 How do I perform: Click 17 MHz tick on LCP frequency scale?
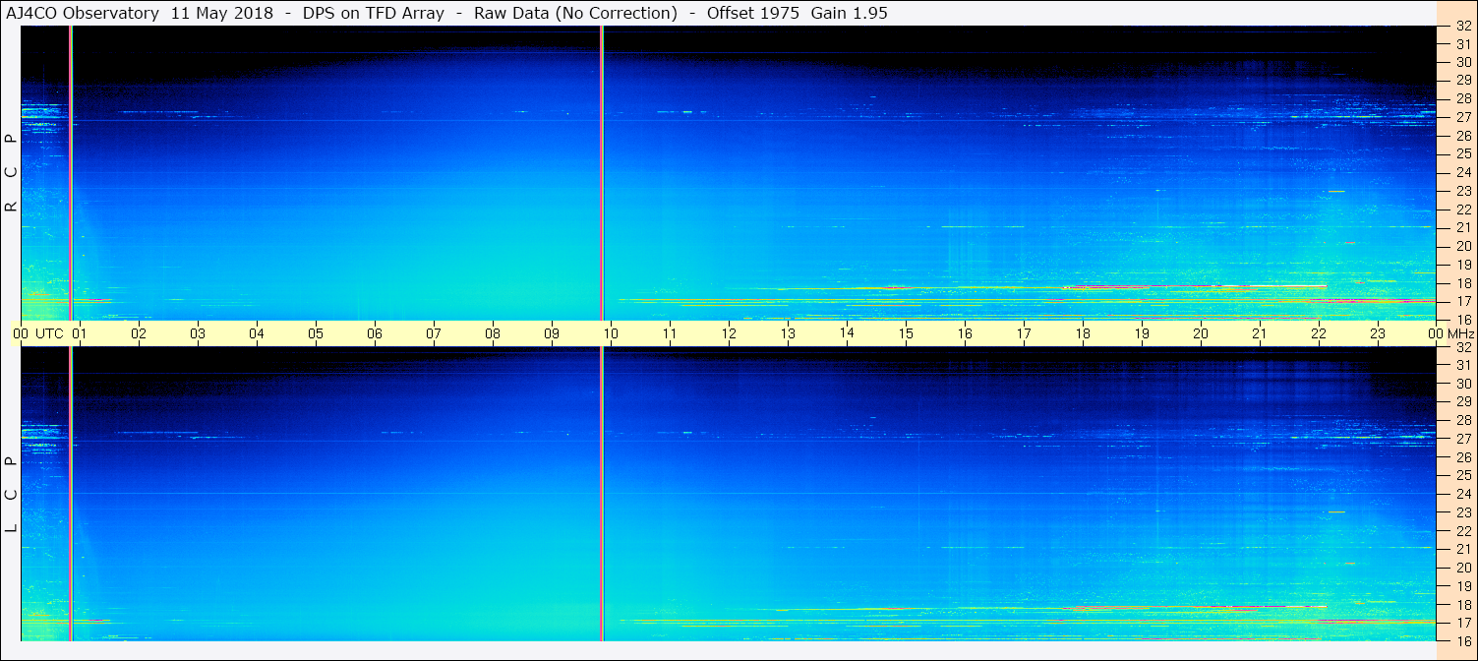(1462, 623)
